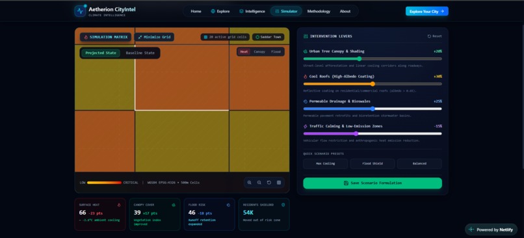Click the Cool Roofs slider handle
This screenshot has height=238, width=524.
(x=373, y=84)
